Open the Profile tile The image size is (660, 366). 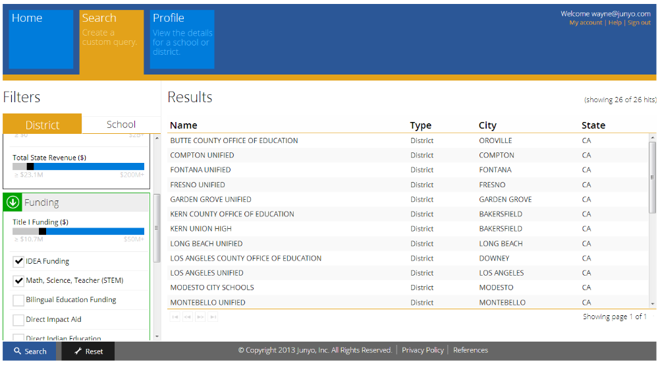click(x=182, y=39)
